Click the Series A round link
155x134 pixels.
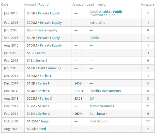point(44,114)
